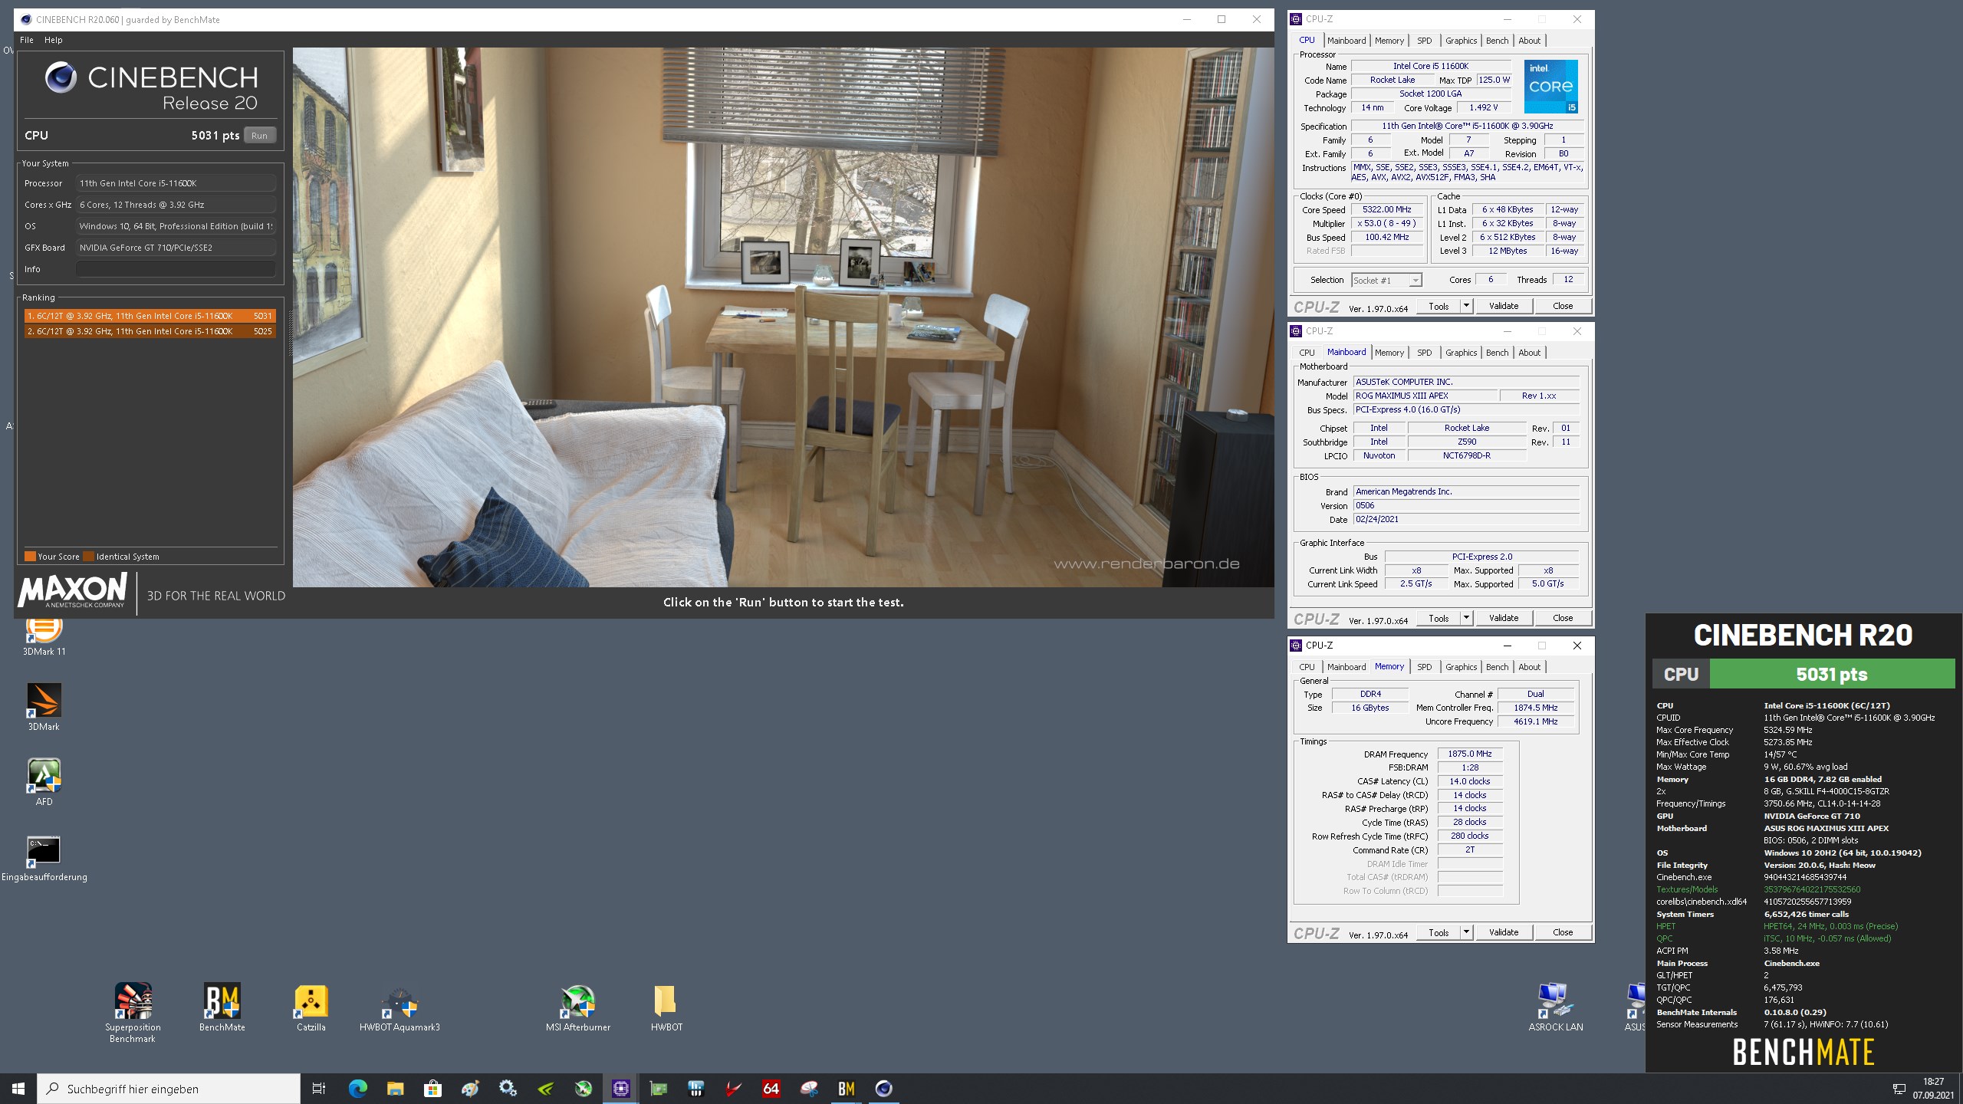Click the Identical System brown legend swatch

click(x=88, y=557)
